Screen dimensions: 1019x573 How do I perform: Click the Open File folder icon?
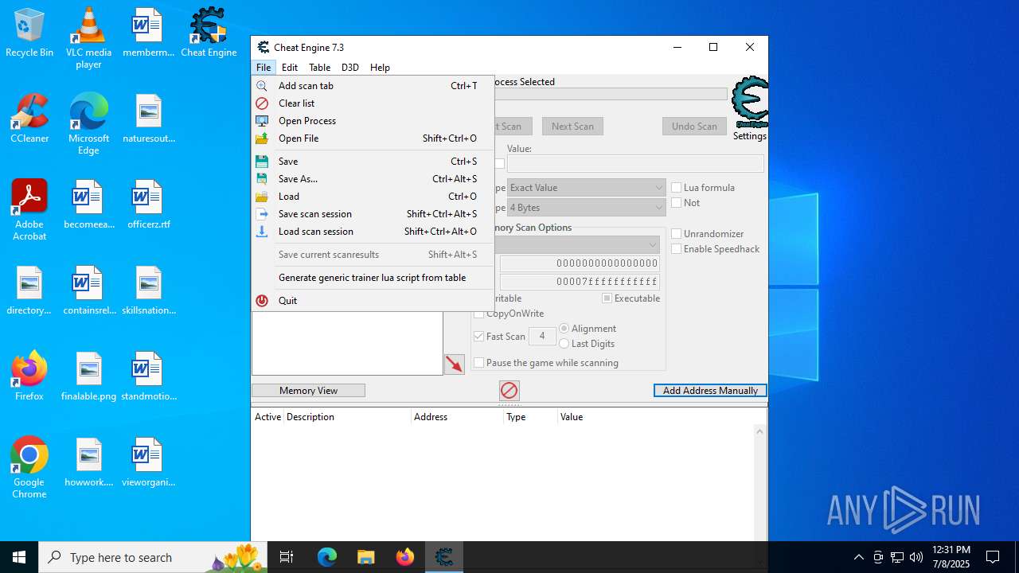tap(262, 138)
